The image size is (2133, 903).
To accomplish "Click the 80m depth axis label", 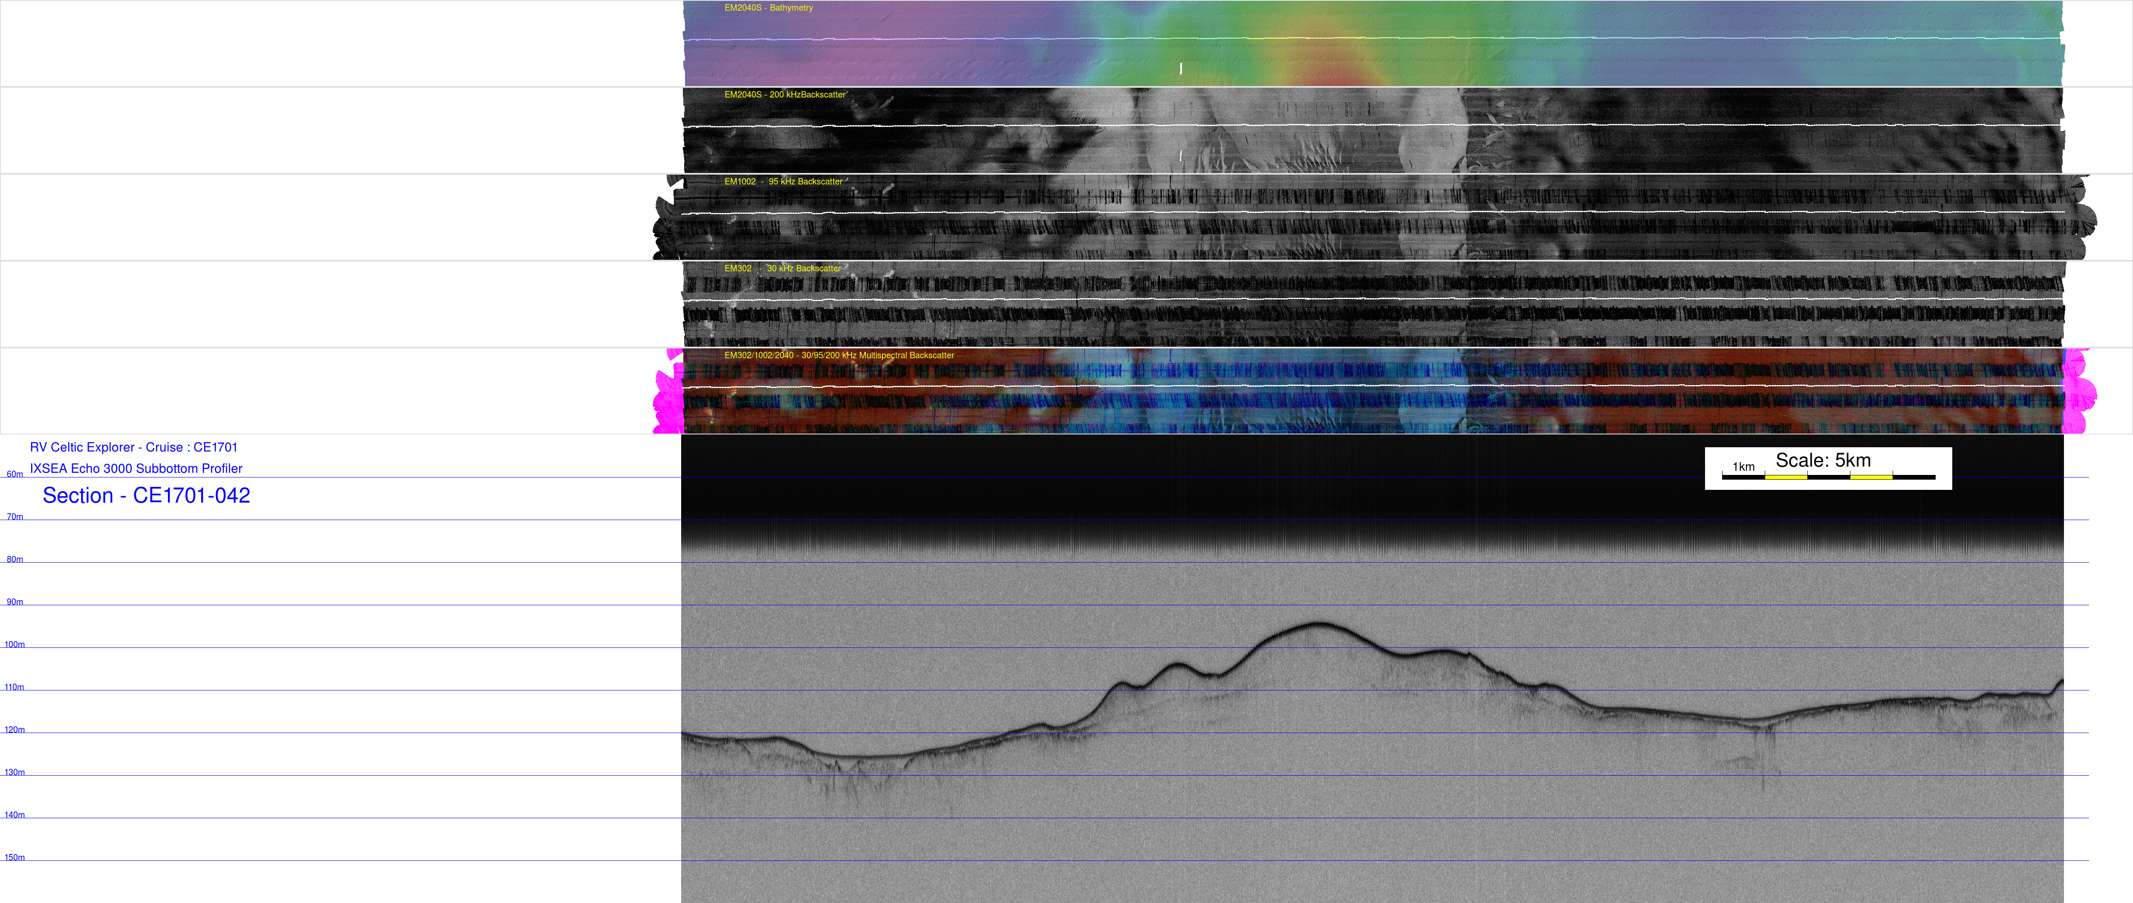I will pyautogui.click(x=15, y=560).
